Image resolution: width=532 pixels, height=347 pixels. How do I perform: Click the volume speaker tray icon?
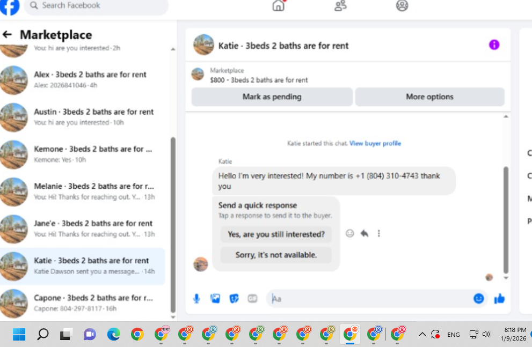point(486,335)
